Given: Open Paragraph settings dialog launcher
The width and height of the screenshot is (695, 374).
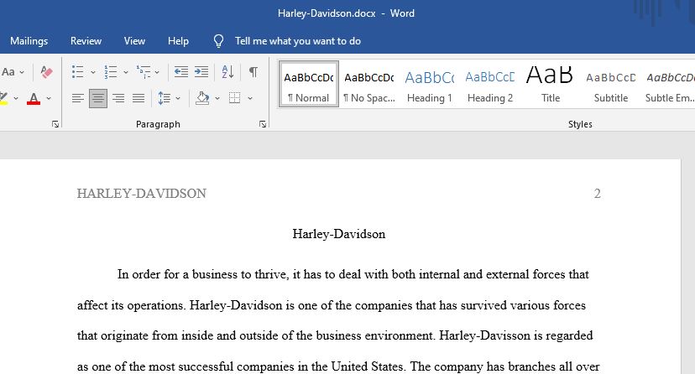Looking at the screenshot, I should [x=263, y=124].
